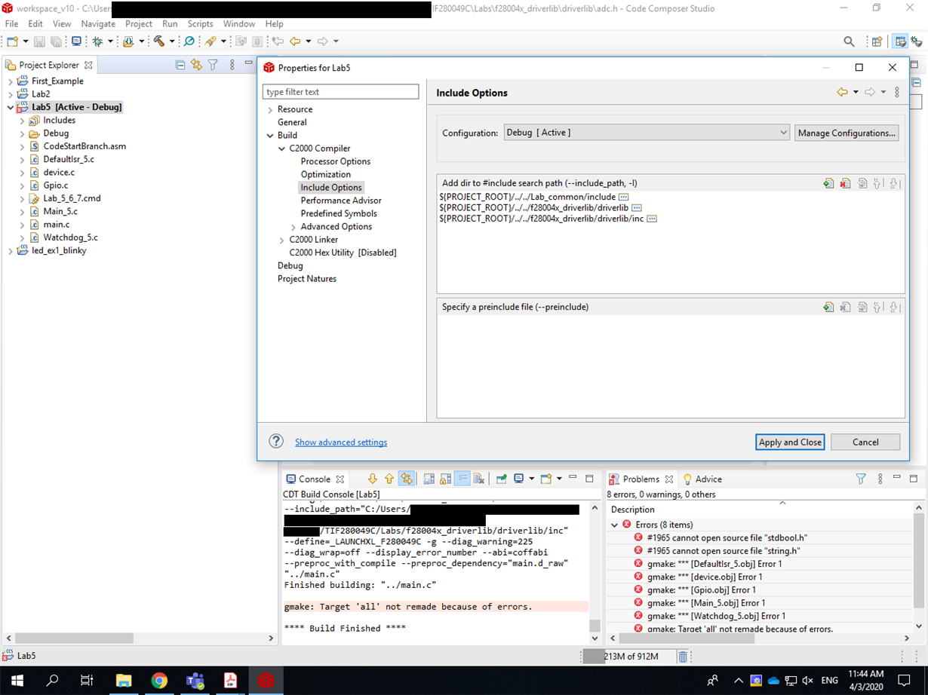Select Optimization in the tree
Image resolution: width=928 pixels, height=695 pixels.
326,174
